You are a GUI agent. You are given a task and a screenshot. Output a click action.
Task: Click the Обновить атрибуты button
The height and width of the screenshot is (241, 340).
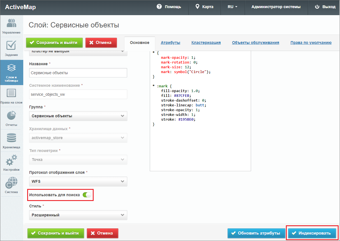click(256, 233)
